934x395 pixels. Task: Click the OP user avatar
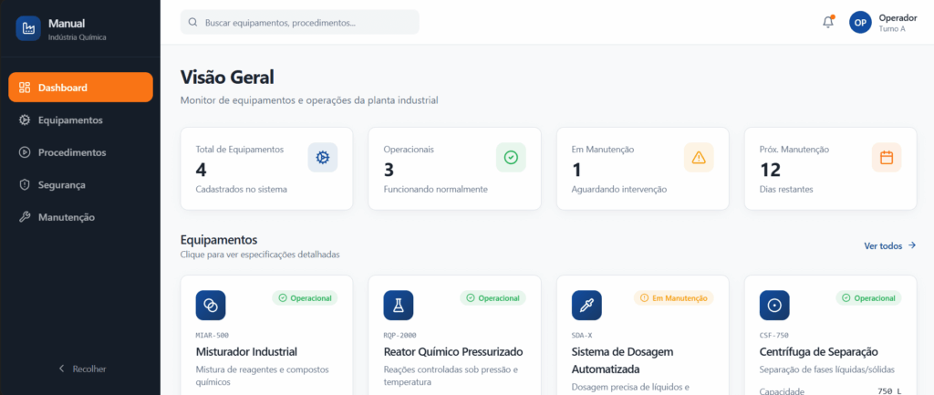point(860,22)
